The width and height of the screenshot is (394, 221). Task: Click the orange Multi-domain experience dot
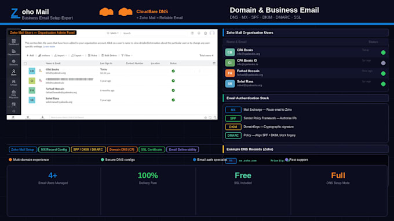[10, 160]
